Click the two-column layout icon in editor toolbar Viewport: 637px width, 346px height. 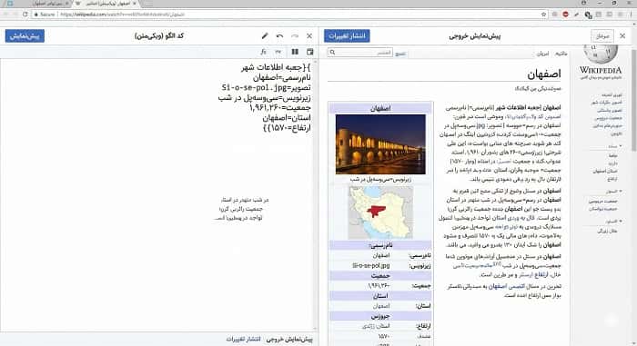295,52
